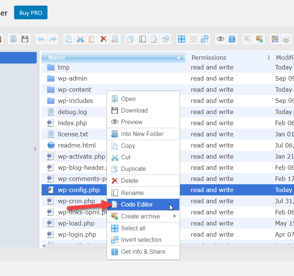Select the debug.log file

click(x=72, y=112)
